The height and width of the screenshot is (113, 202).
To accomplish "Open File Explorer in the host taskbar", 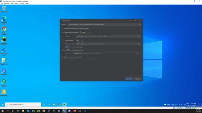I will (23, 111).
